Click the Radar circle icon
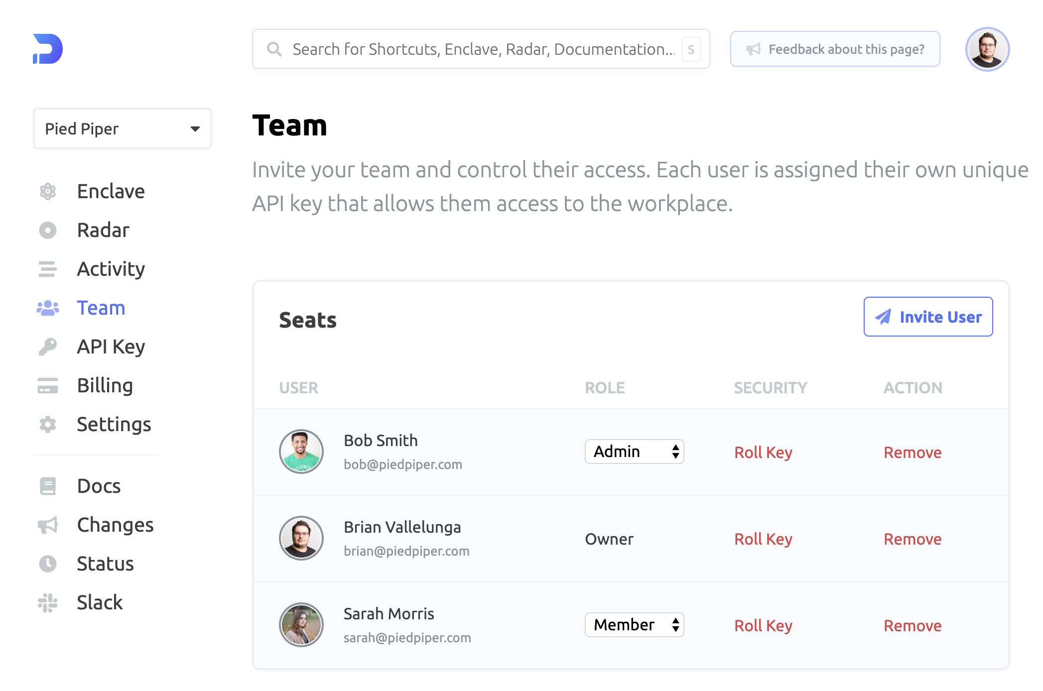This screenshot has width=1043, height=691. click(48, 230)
